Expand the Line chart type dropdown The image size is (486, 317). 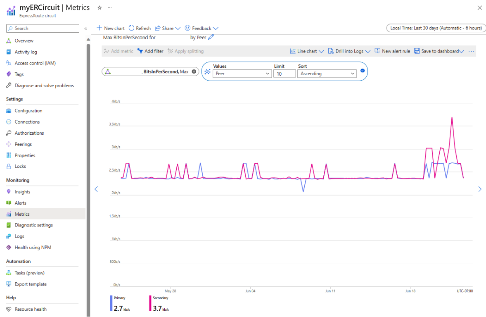(x=307, y=51)
